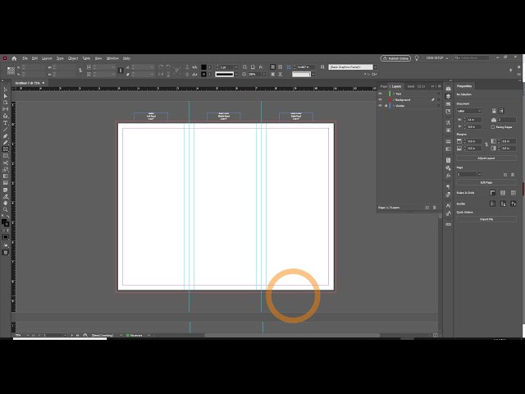Open the stroke weight 1 pt dropdown

coord(236,67)
